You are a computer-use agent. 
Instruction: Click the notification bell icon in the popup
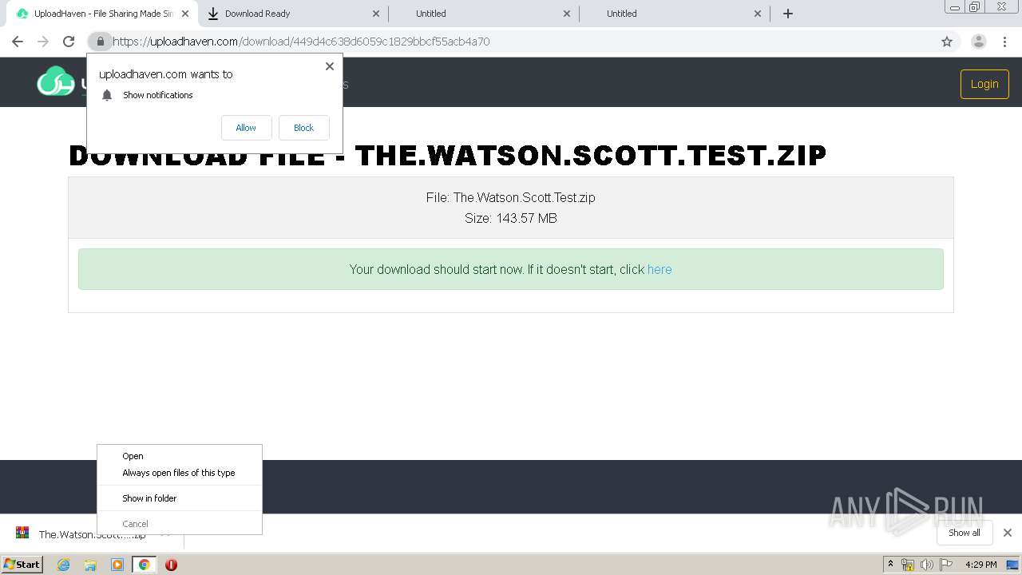point(107,95)
